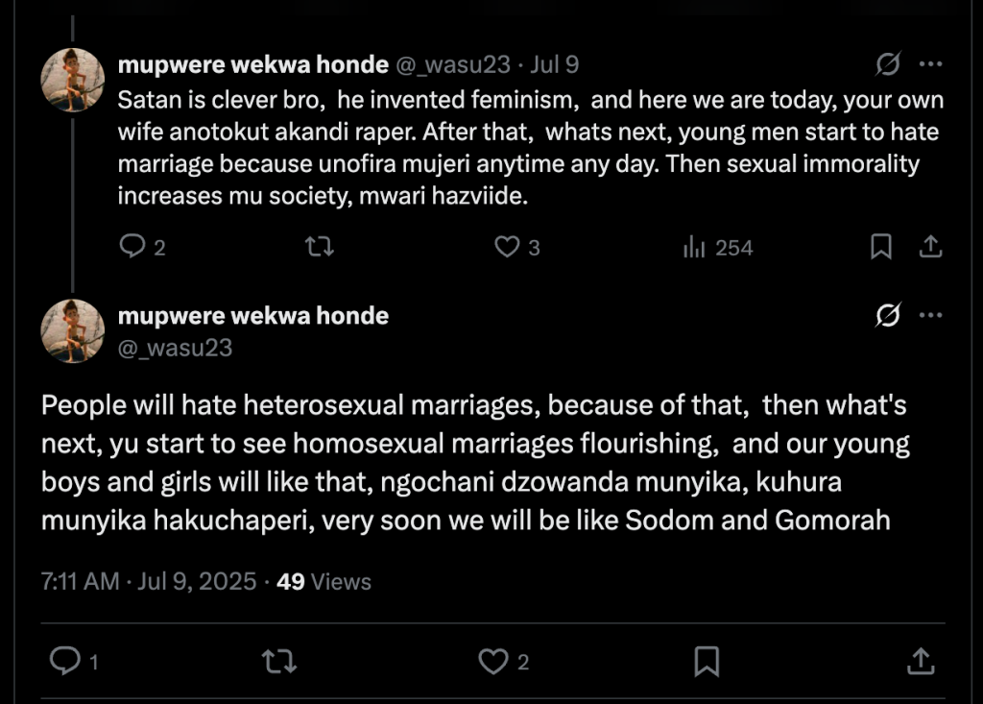
Task: Share the first tweet in thread
Action: point(929,248)
